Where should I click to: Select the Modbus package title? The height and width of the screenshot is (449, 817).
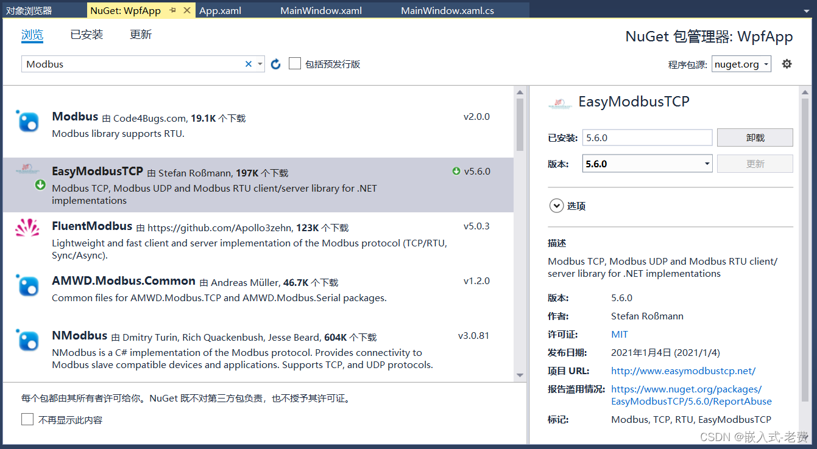pyautogui.click(x=75, y=117)
